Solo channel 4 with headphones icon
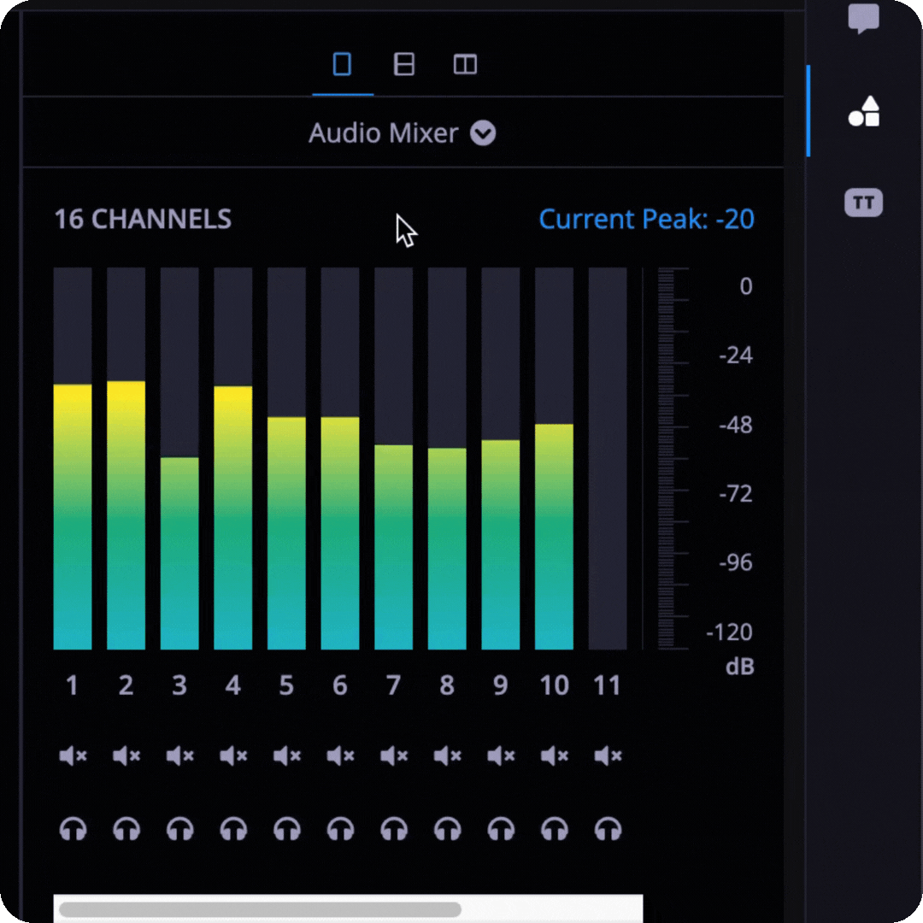 click(233, 829)
